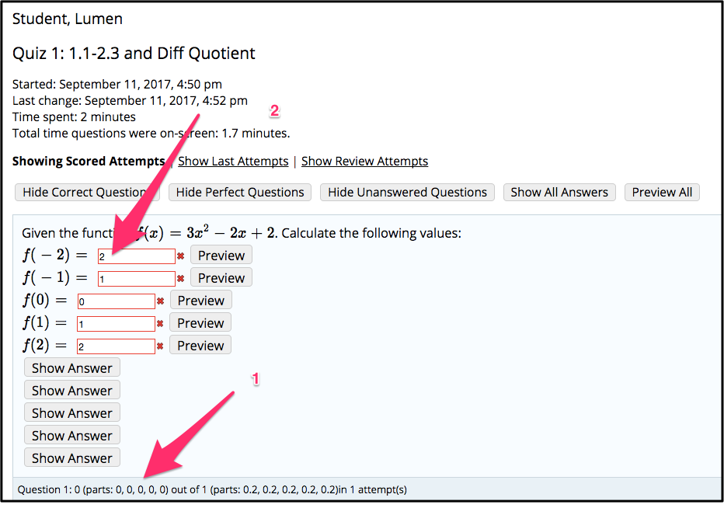Image resolution: width=724 pixels, height=515 pixels.
Task: Click the last Show Answer button
Action: [x=71, y=458]
